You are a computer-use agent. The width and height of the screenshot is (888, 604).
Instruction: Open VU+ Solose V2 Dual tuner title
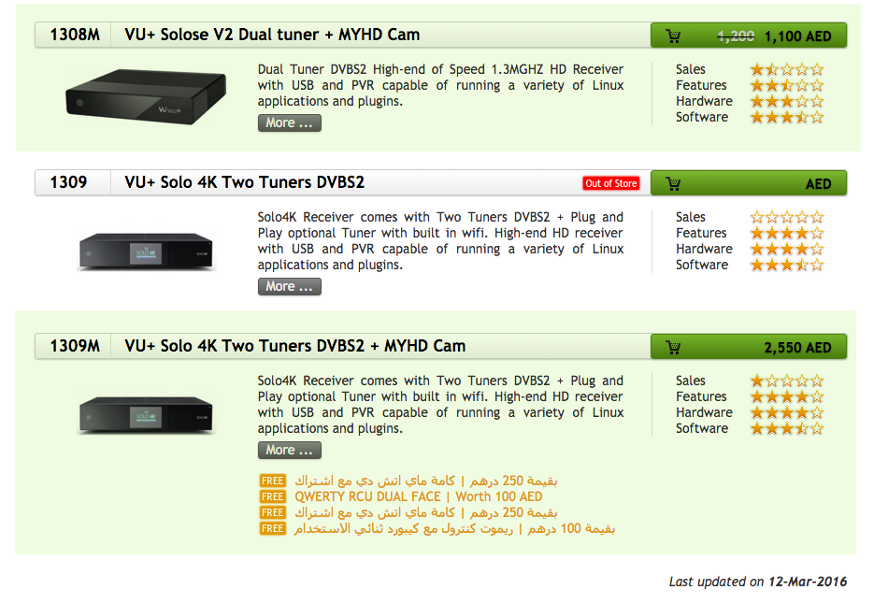(x=272, y=36)
